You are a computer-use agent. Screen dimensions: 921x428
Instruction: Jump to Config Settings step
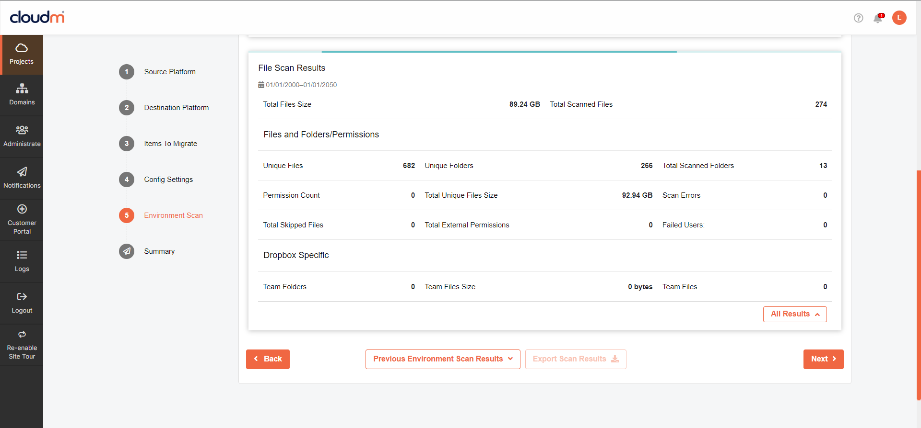[x=168, y=180]
